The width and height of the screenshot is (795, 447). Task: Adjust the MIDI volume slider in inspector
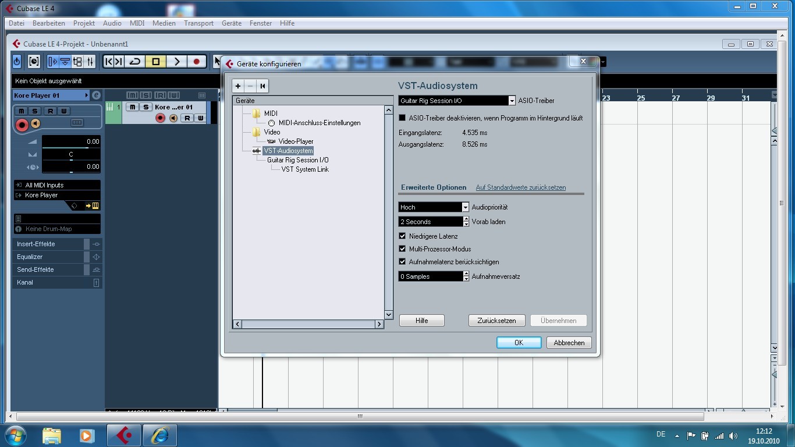coord(71,141)
